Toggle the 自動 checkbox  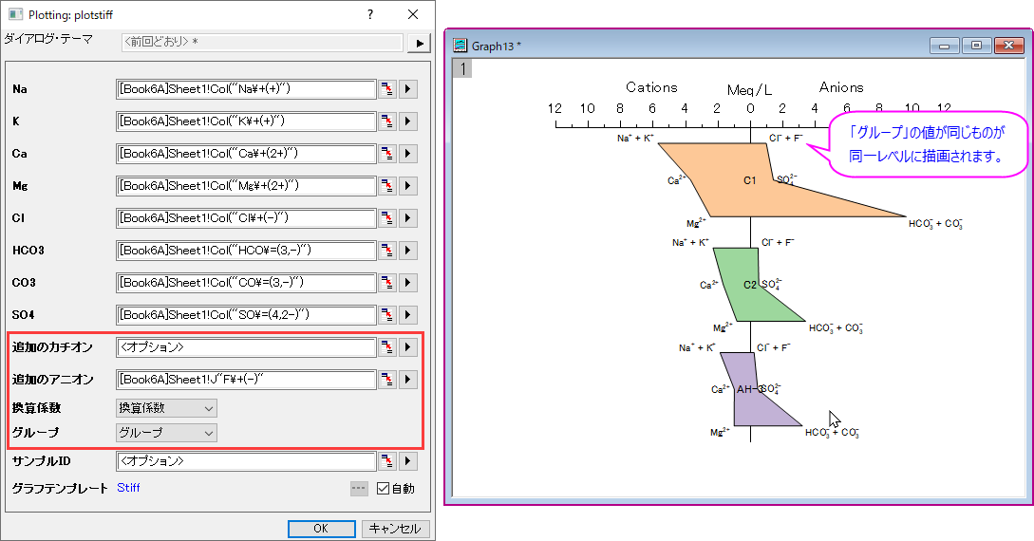(x=384, y=489)
